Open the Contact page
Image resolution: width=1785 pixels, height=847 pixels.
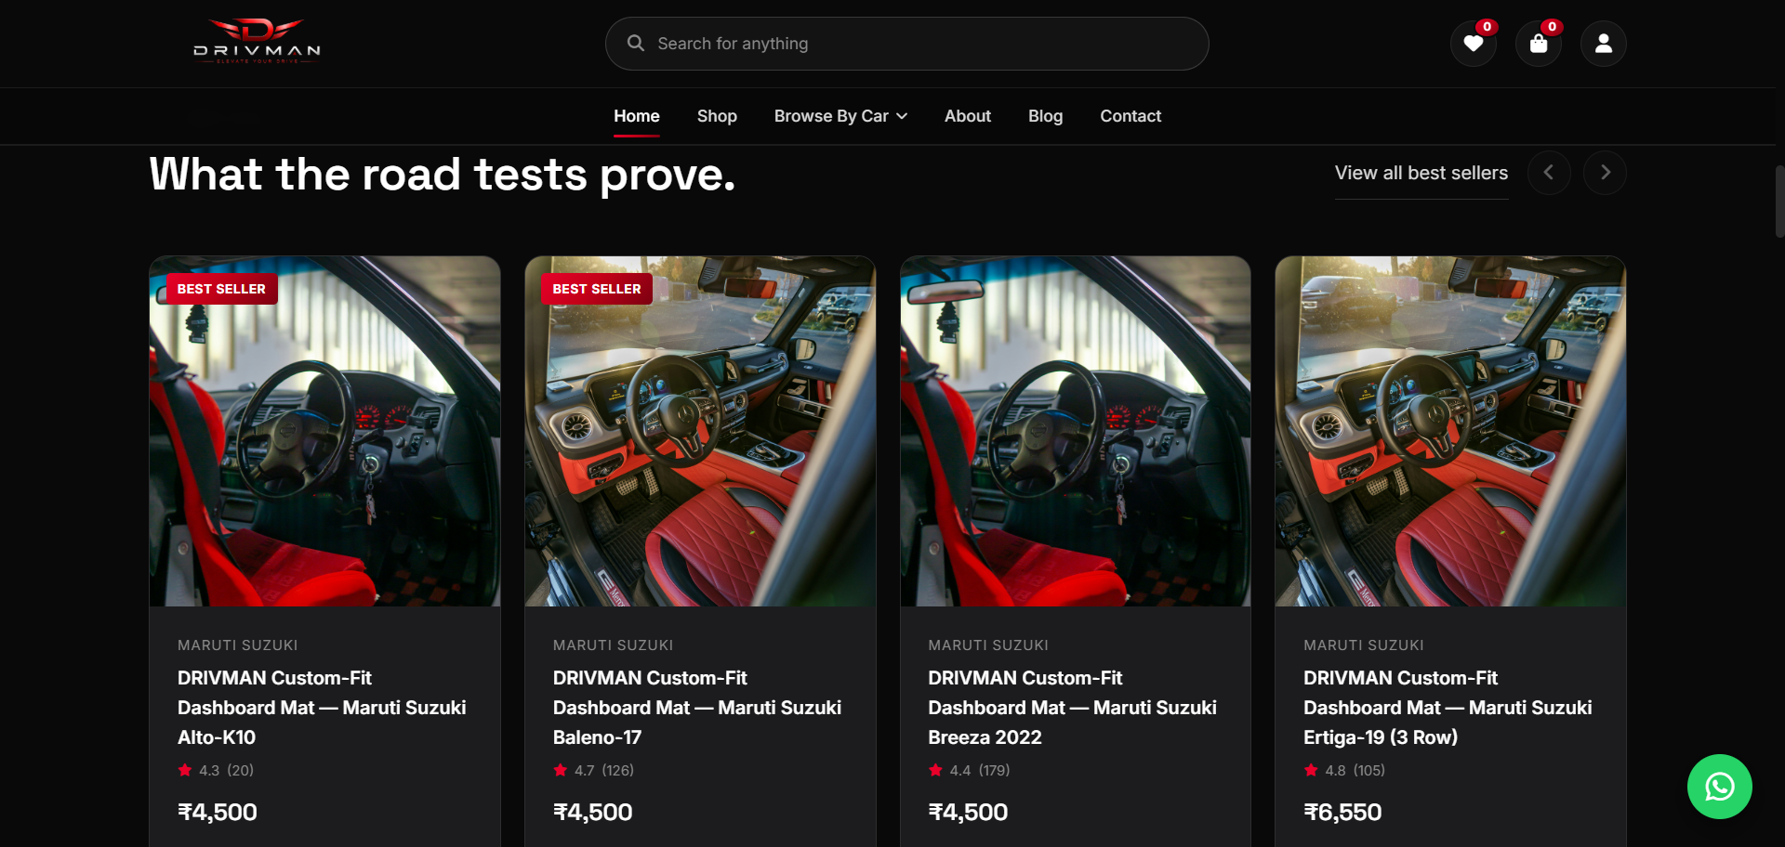[1130, 116]
